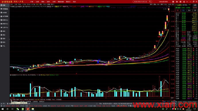The image size is (198, 111).
Task: Switch chart to 分时 intraday view
Action: point(11,4)
